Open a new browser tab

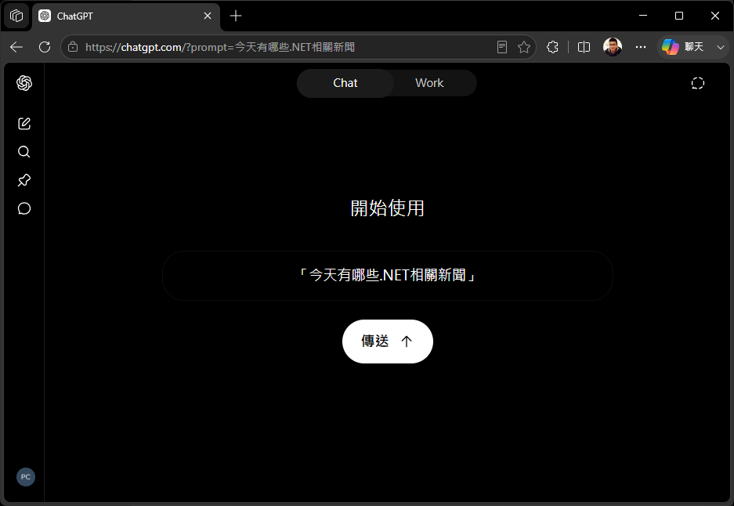(236, 16)
